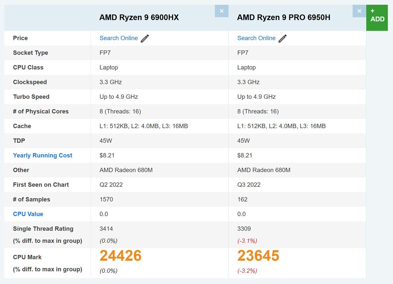Open the CPU Value link
The image size is (393, 284).
(28, 214)
